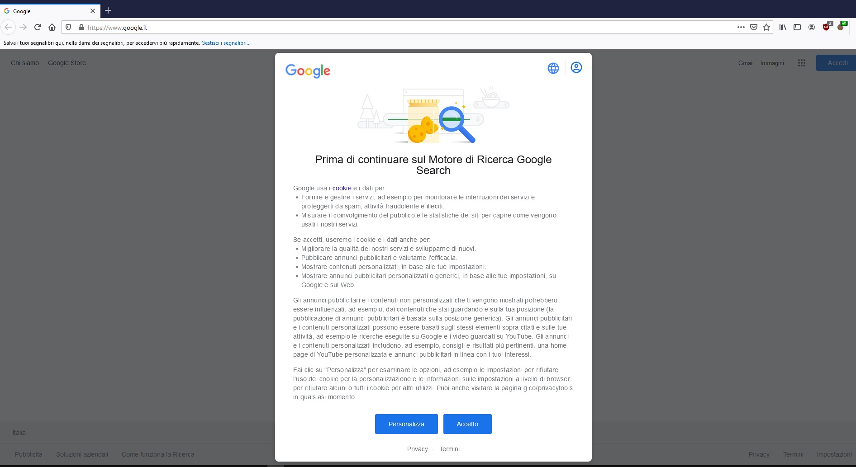Click the Accedi sign-in button
This screenshot has width=856, height=467.
pos(837,63)
